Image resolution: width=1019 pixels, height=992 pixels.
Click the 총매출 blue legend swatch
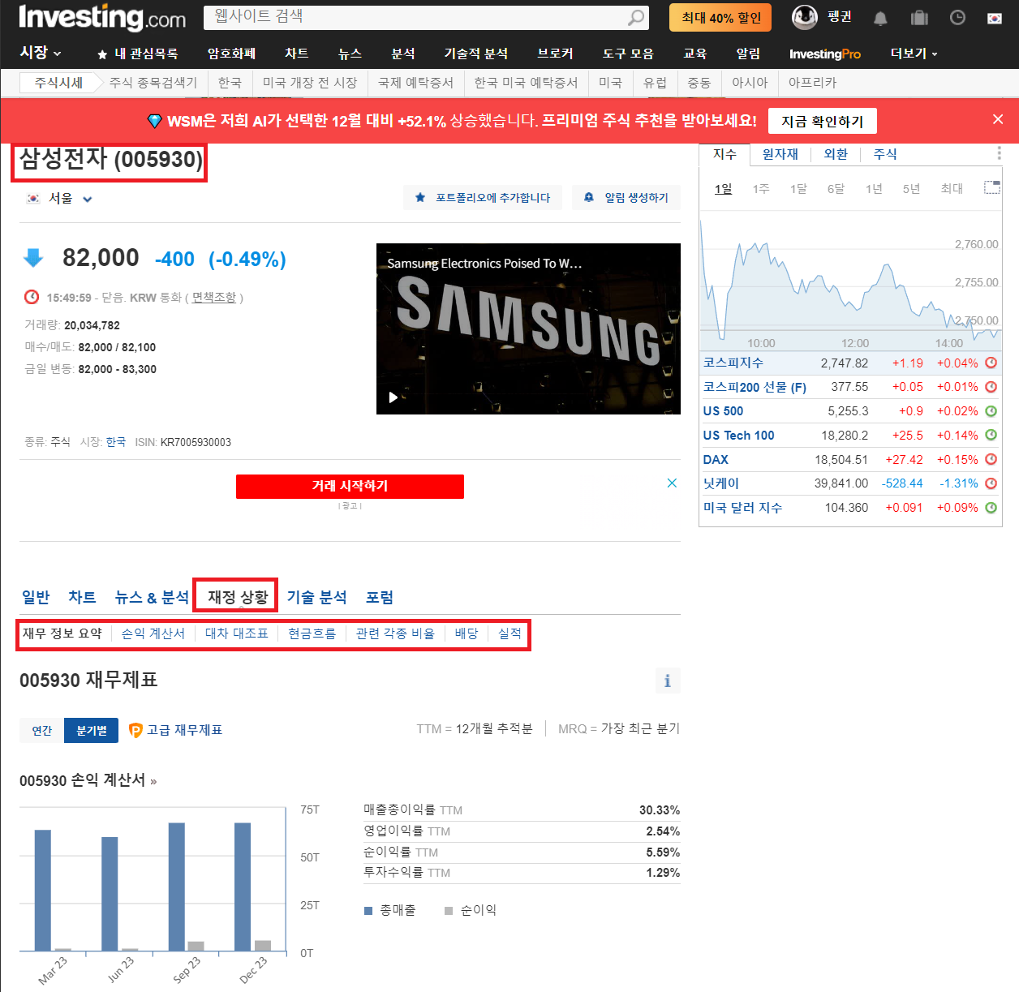[368, 911]
